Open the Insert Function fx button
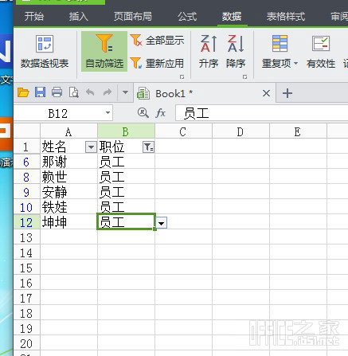This screenshot has height=356, width=348. pyautogui.click(x=161, y=113)
